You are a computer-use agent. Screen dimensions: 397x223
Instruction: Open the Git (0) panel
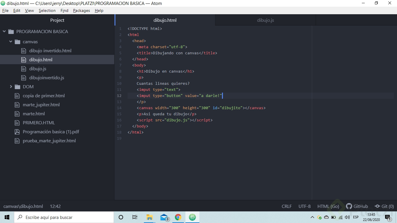(x=384, y=206)
